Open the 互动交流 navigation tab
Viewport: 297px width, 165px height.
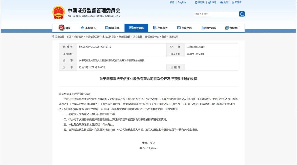click(185, 28)
